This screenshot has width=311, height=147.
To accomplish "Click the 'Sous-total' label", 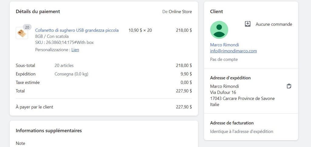I will point(26,65).
